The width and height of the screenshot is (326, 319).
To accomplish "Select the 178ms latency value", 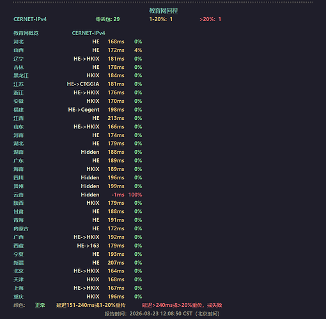I will [116, 67].
